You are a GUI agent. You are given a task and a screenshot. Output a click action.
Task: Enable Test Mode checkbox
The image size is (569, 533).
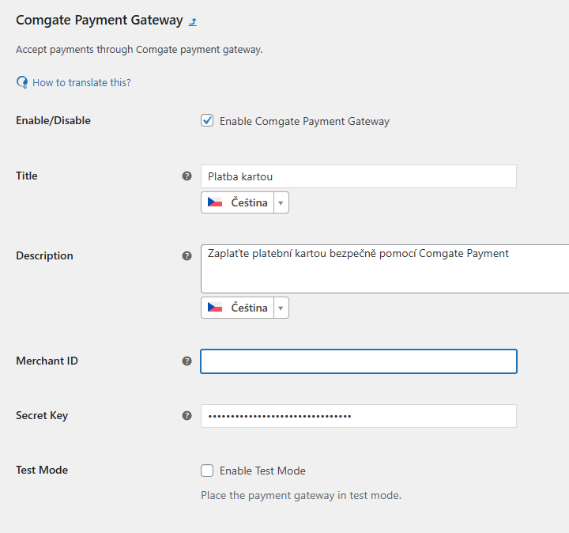click(x=207, y=471)
